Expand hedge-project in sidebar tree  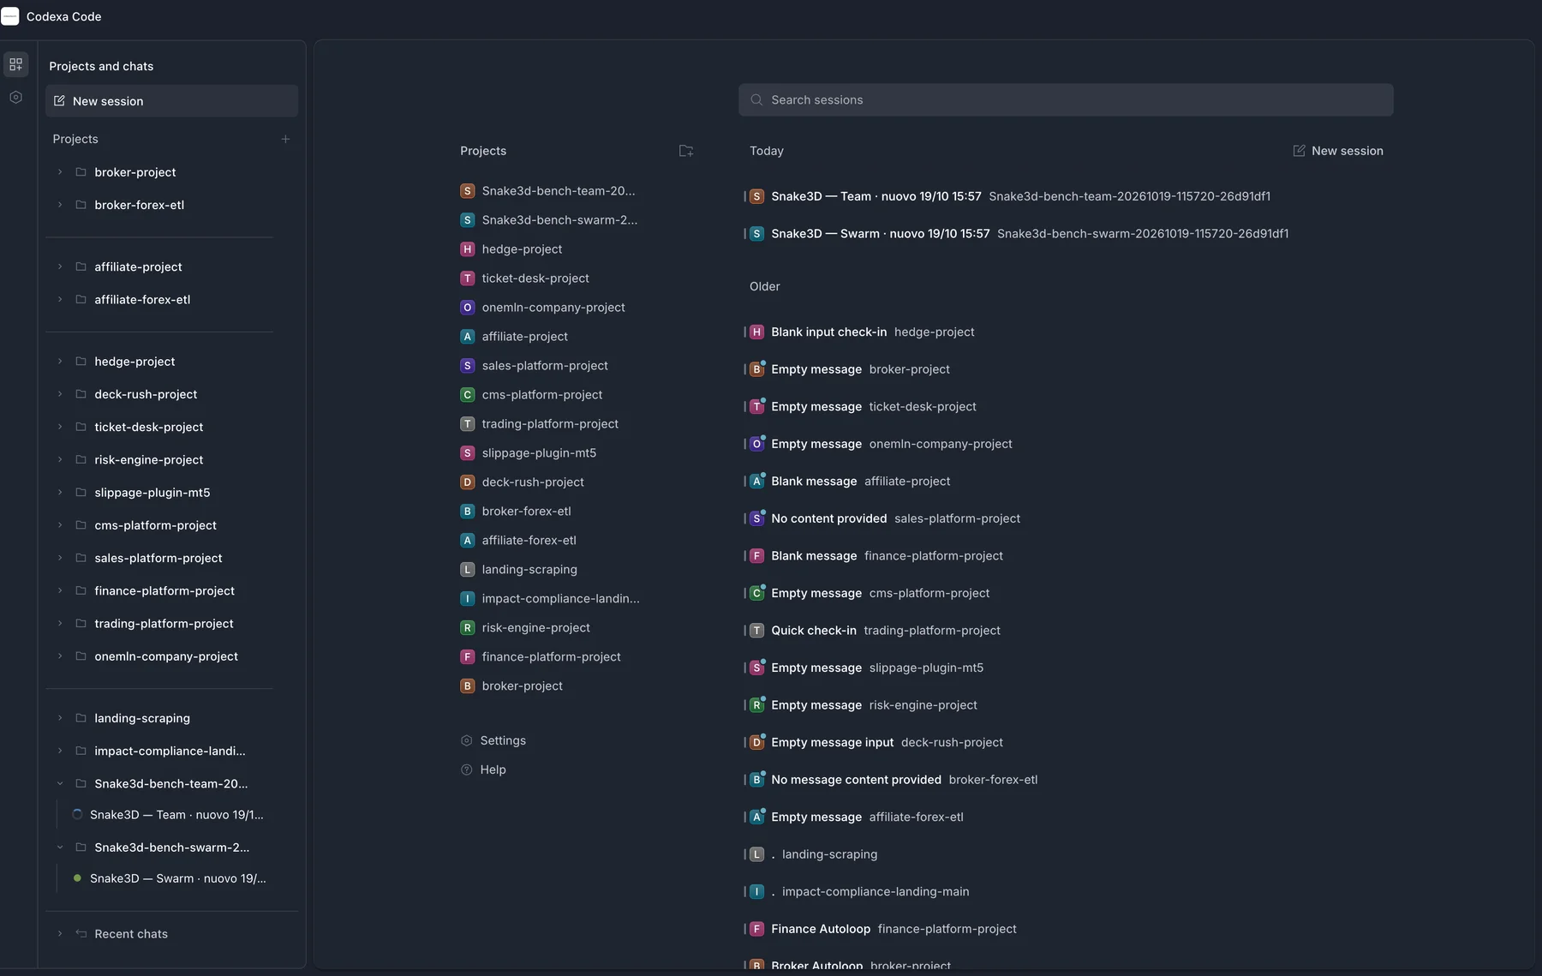tap(60, 362)
